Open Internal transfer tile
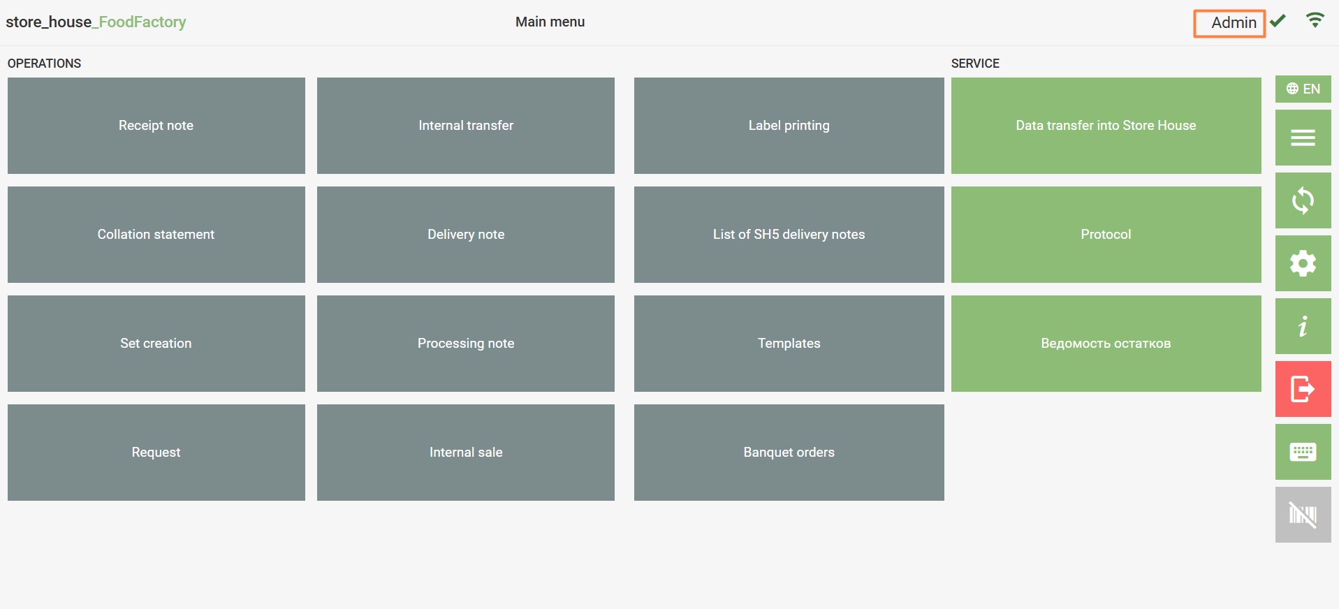This screenshot has width=1339, height=609. [466, 126]
